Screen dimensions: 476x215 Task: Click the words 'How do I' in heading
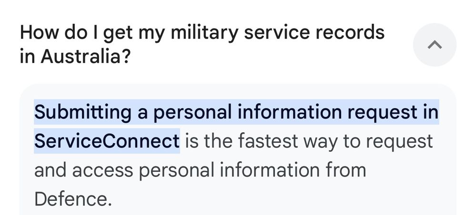(59, 32)
